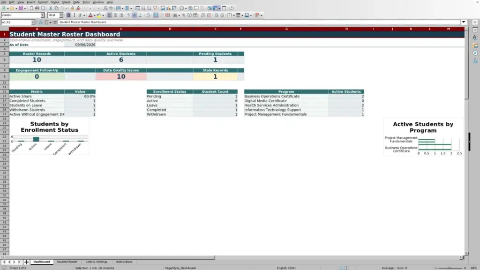Screen dimensions: 480x270
Task: Click the Save document icon
Action: click(21, 8)
